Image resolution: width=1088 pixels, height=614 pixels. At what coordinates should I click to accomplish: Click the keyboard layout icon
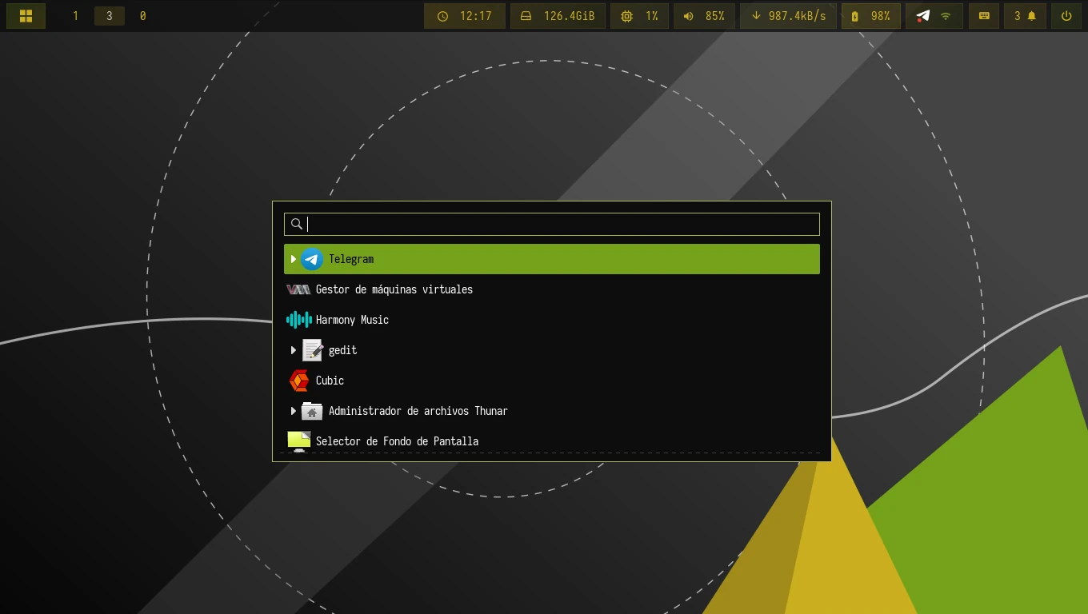(x=984, y=16)
